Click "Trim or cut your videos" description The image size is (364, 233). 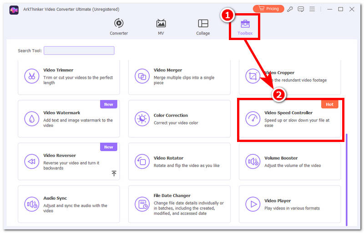78,80
